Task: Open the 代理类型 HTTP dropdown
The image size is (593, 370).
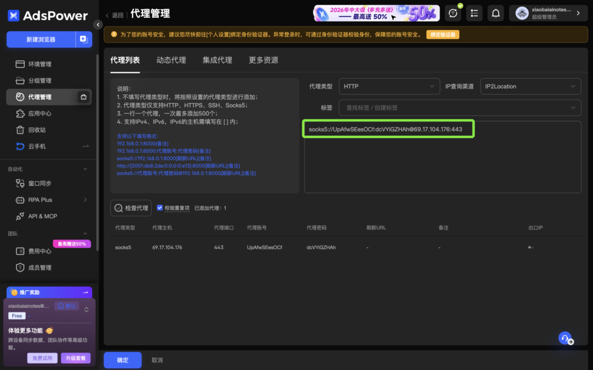Action: [389, 87]
